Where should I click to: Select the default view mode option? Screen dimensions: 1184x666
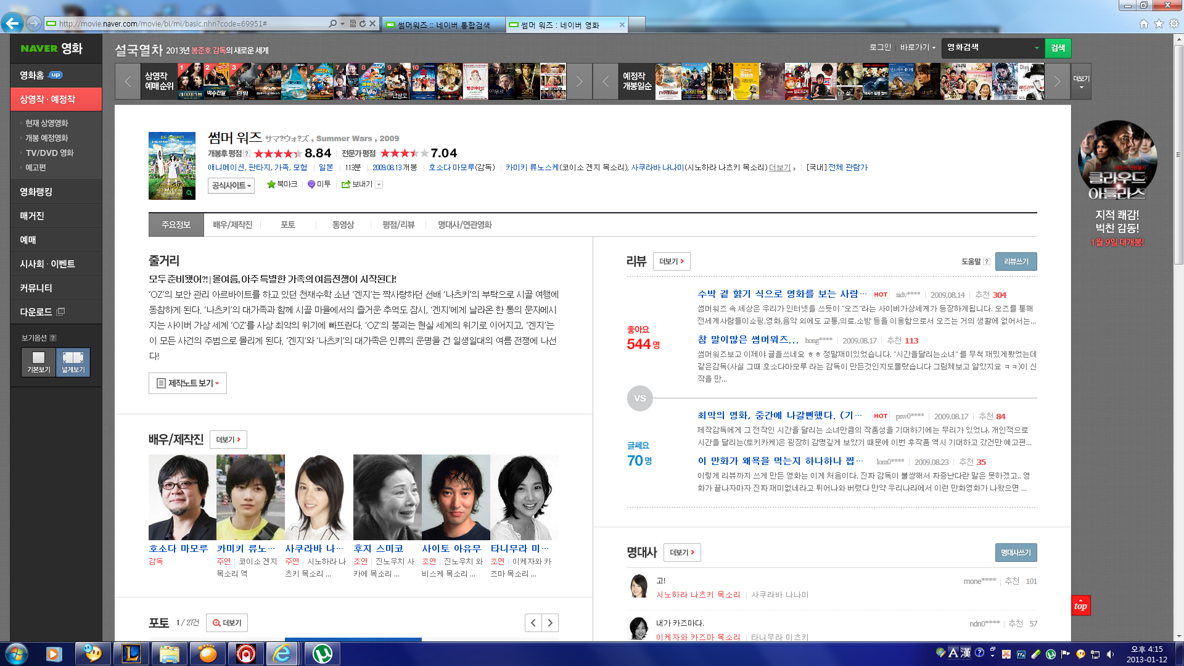(x=38, y=362)
